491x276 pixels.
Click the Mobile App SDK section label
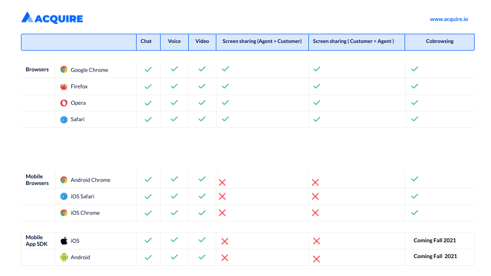(37, 241)
